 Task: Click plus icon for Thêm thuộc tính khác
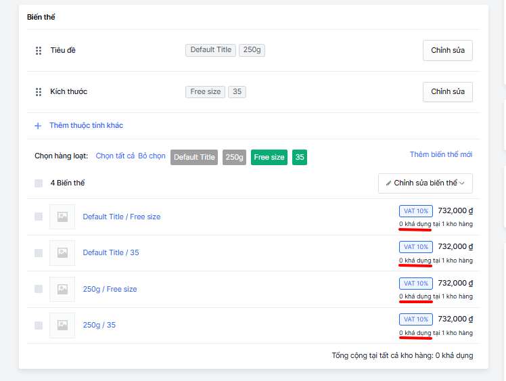pyautogui.click(x=38, y=126)
